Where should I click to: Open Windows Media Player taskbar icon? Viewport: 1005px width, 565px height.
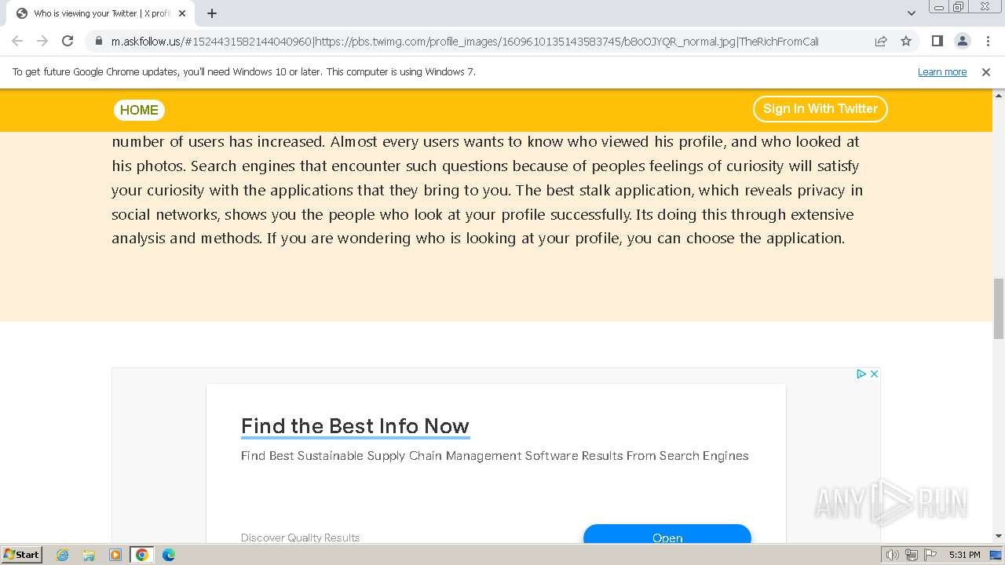(x=115, y=555)
